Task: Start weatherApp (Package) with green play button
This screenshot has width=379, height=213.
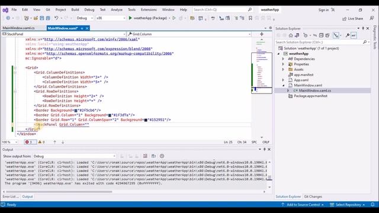Action: 147,18
